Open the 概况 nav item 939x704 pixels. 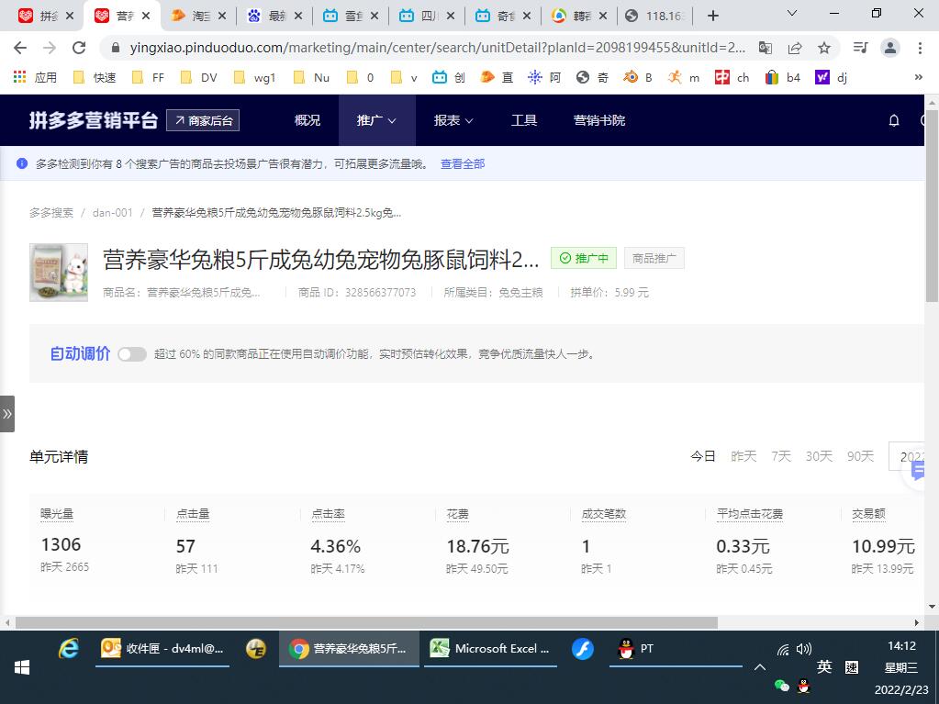click(x=307, y=120)
